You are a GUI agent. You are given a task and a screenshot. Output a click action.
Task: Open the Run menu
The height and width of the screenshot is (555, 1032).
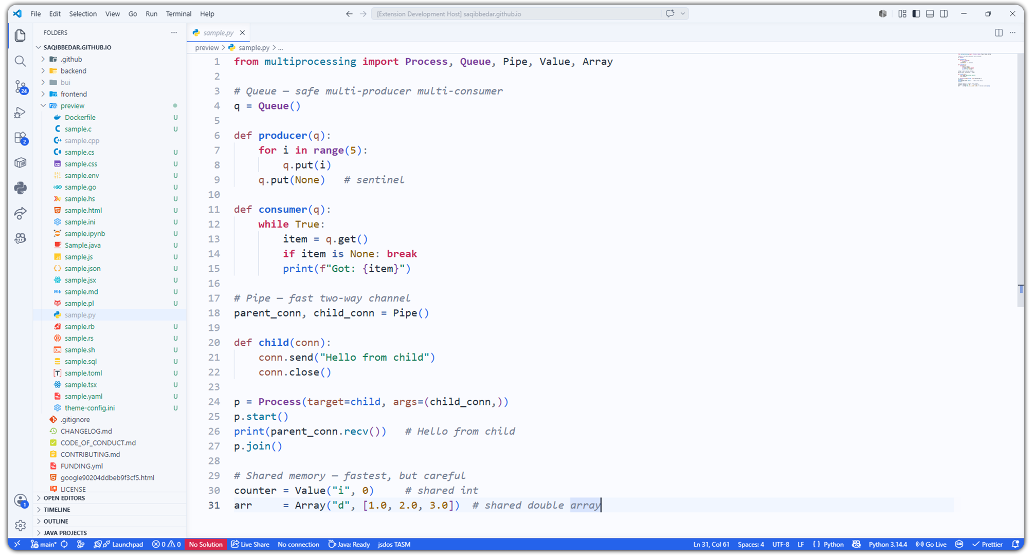tap(151, 14)
